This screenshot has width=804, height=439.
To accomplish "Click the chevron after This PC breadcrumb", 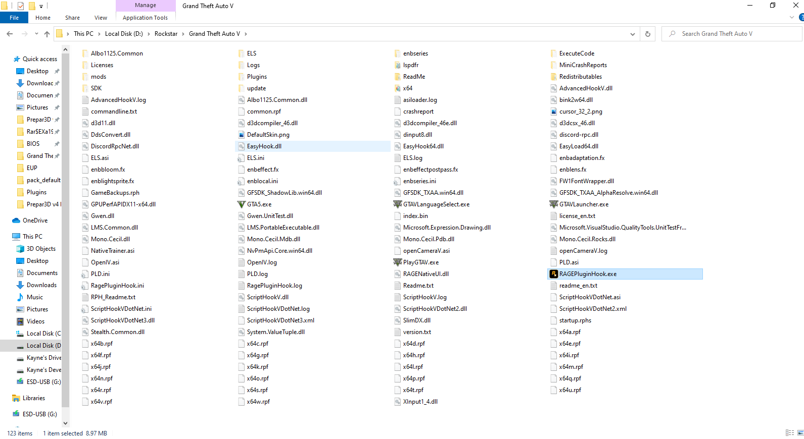I will pyautogui.click(x=99, y=34).
